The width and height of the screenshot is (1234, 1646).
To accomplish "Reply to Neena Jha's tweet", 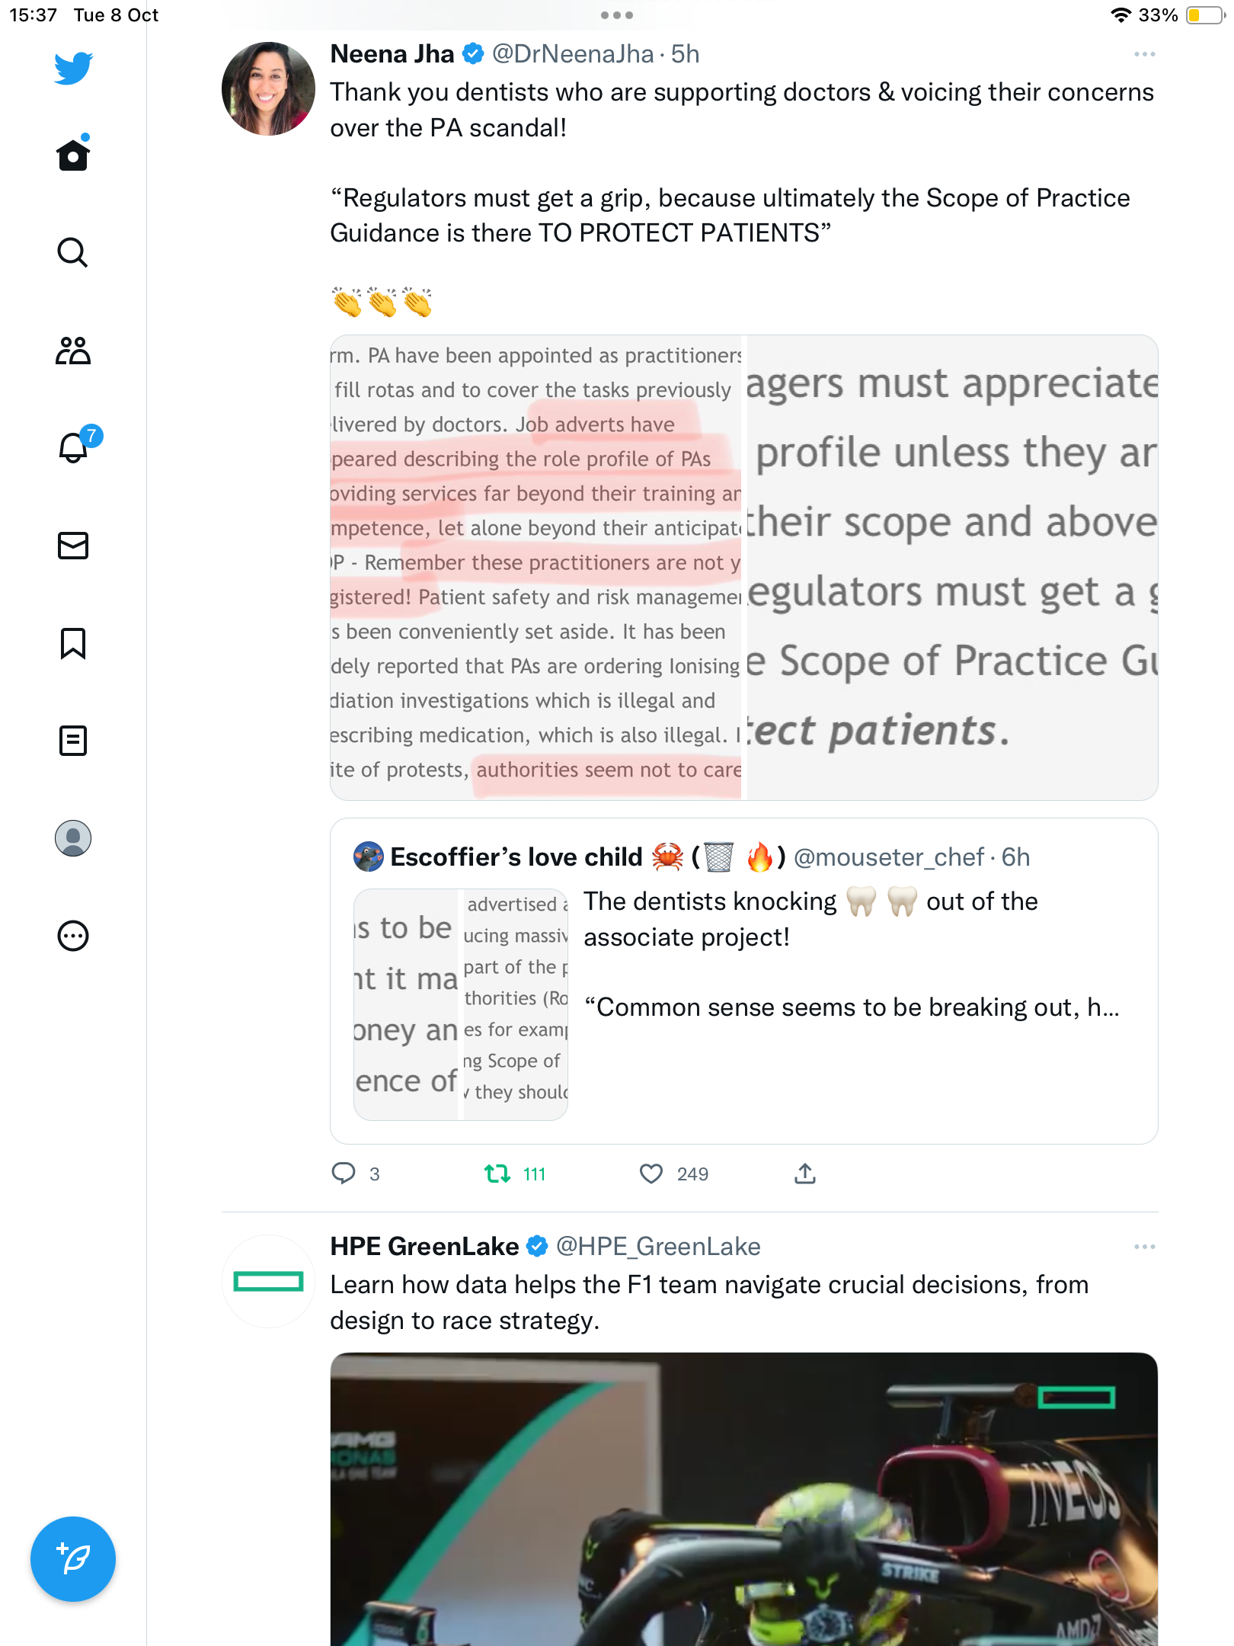I will pos(355,1174).
